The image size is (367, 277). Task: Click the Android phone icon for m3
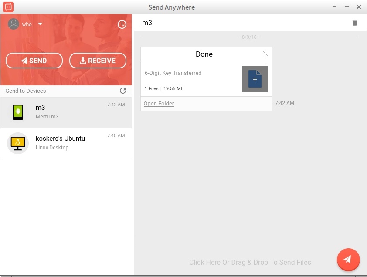coord(18,112)
